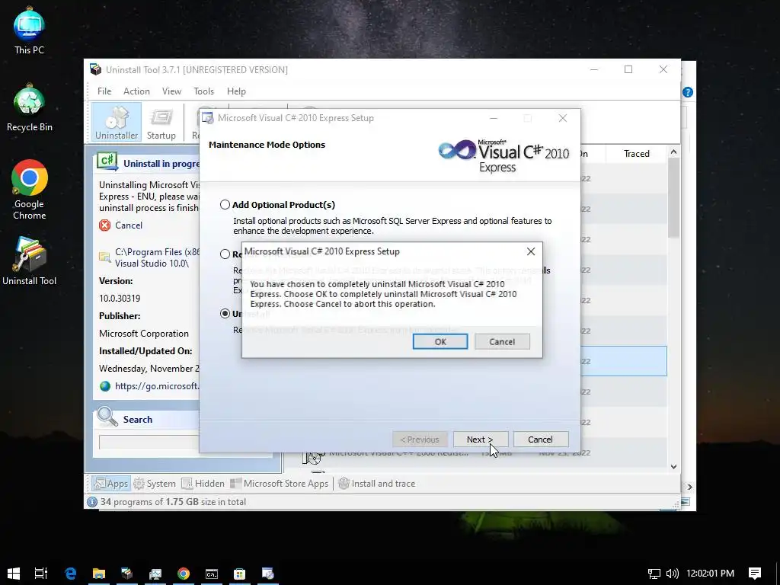This screenshot has width=780, height=585.
Task: Open Help menu in Uninstall Tool
Action: (236, 91)
